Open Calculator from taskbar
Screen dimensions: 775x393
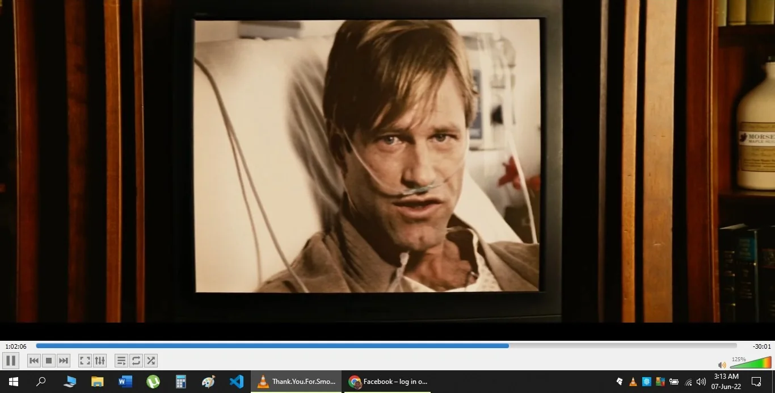[x=181, y=382]
